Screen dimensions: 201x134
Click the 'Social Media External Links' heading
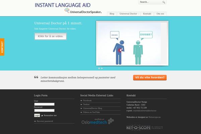[x=97, y=95]
